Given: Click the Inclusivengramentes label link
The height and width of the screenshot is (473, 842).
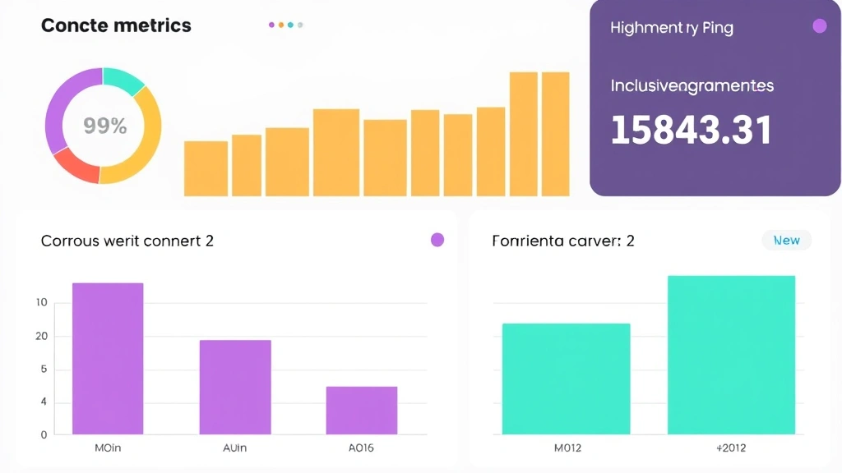Looking at the screenshot, I should [691, 85].
